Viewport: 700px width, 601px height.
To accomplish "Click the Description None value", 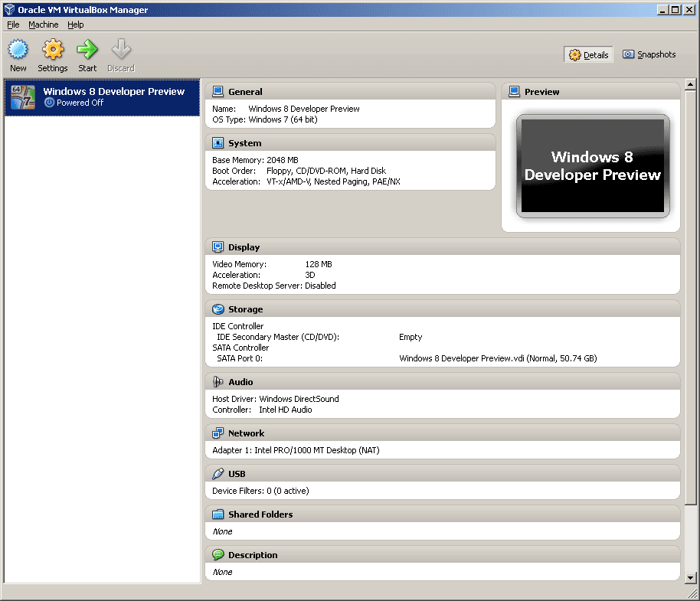I will pyautogui.click(x=222, y=572).
